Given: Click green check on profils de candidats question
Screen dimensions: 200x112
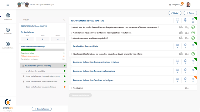Looking at the screenshot, I should pos(193,27).
